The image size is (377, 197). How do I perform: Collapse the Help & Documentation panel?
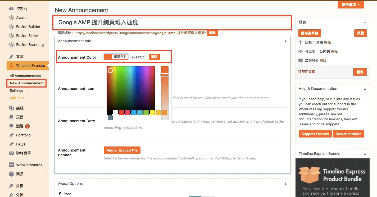(365, 89)
